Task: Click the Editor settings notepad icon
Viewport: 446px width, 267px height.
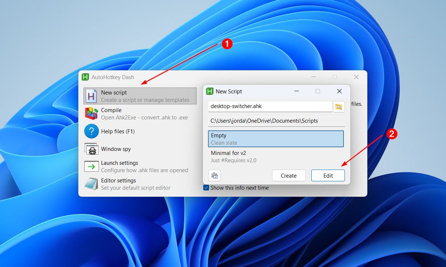Action: 91,184
